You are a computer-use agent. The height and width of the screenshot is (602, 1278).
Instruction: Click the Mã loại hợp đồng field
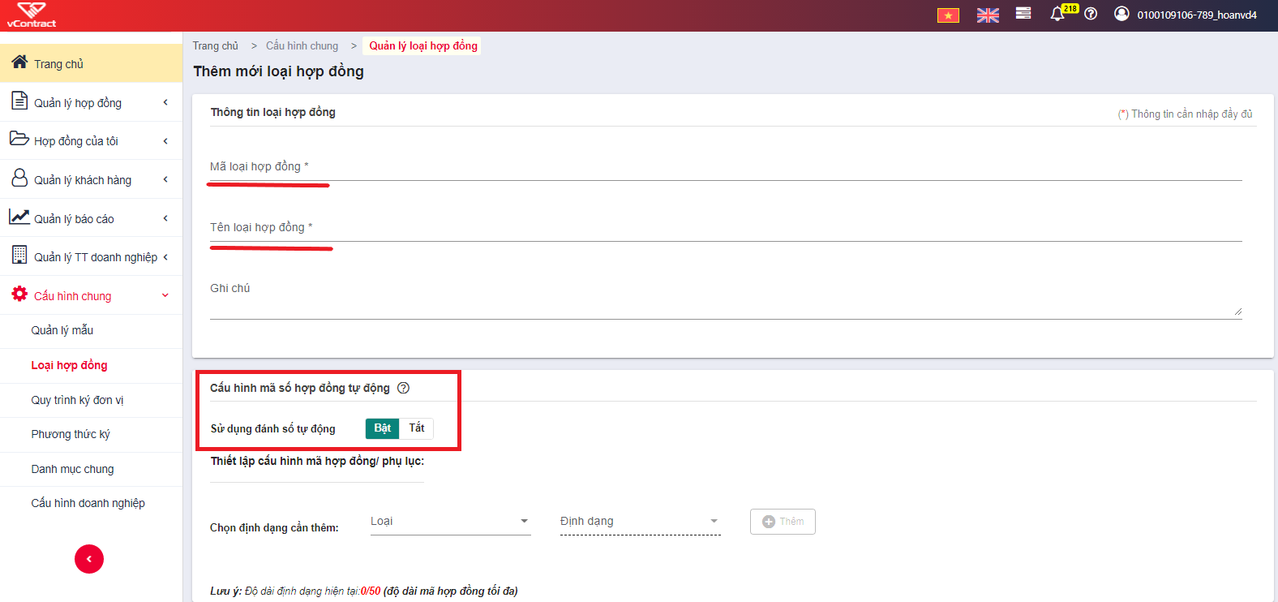click(x=726, y=166)
